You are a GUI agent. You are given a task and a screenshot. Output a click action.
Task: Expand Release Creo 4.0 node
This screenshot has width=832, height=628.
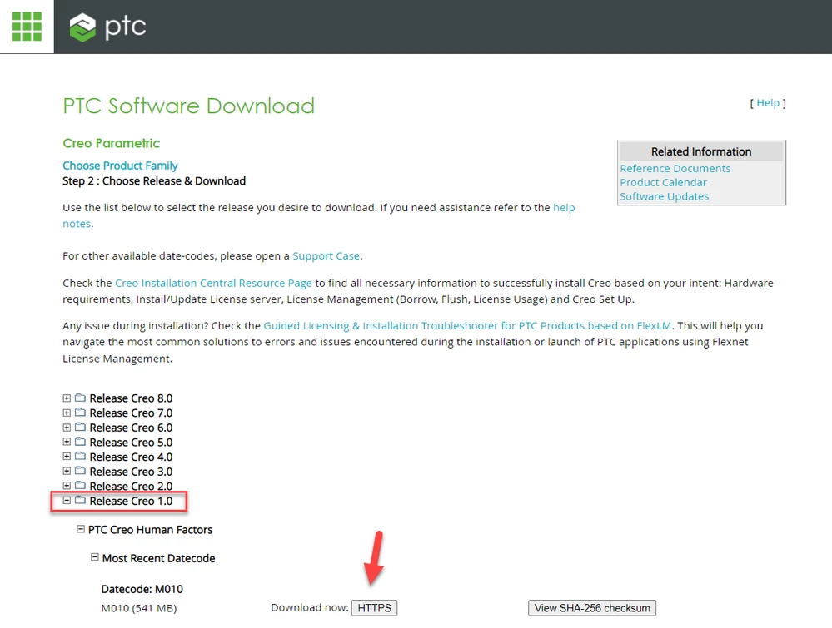click(67, 457)
